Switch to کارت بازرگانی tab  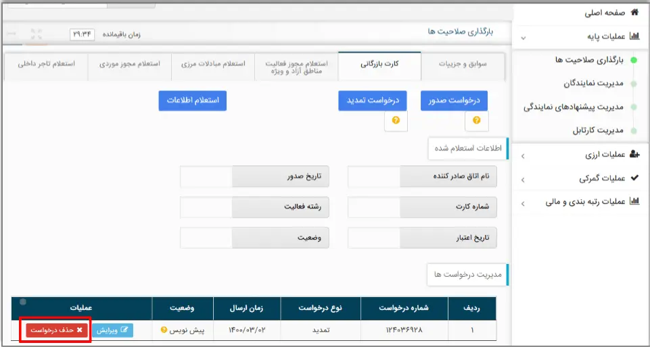tap(379, 66)
